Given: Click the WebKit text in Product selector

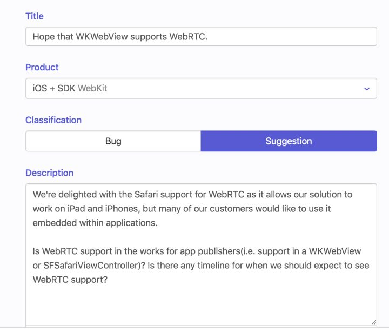Looking at the screenshot, I should tap(92, 88).
